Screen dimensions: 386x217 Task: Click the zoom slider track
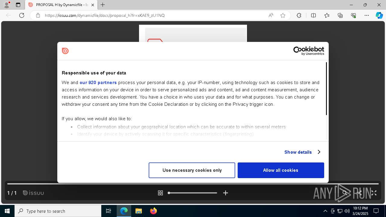[192, 193]
